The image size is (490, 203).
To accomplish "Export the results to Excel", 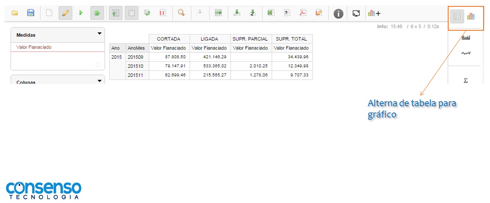I will tap(271, 13).
